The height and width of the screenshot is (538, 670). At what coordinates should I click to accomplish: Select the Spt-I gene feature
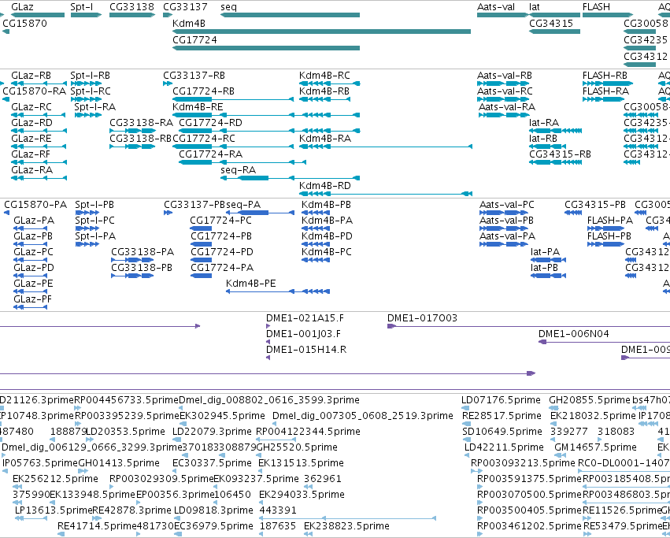[87, 15]
